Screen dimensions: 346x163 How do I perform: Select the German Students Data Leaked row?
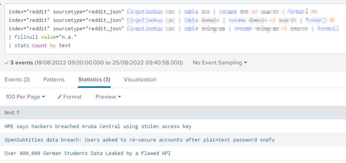(87, 153)
